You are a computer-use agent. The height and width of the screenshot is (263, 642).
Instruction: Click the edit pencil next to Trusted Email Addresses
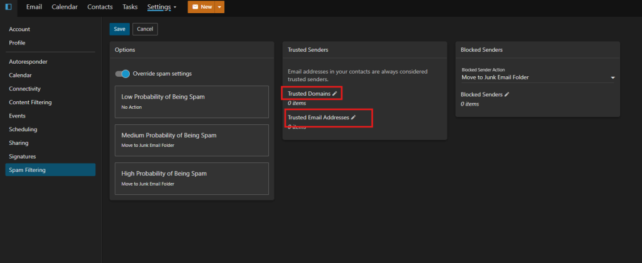353,117
